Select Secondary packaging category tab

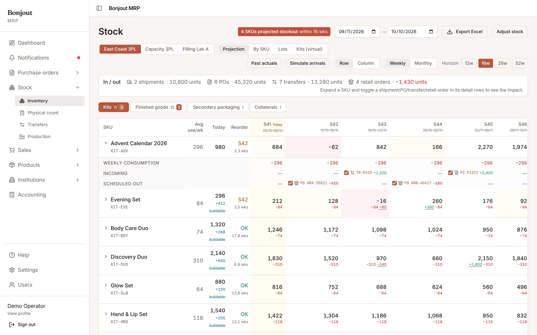click(x=218, y=107)
